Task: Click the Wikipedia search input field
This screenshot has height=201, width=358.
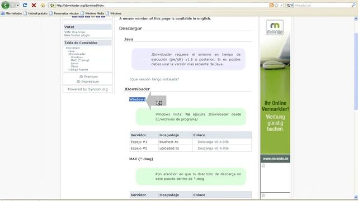Action: click(x=322, y=5)
